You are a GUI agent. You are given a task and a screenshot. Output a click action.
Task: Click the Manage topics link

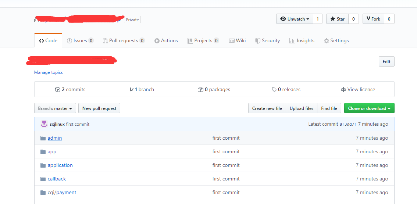pyautogui.click(x=49, y=72)
